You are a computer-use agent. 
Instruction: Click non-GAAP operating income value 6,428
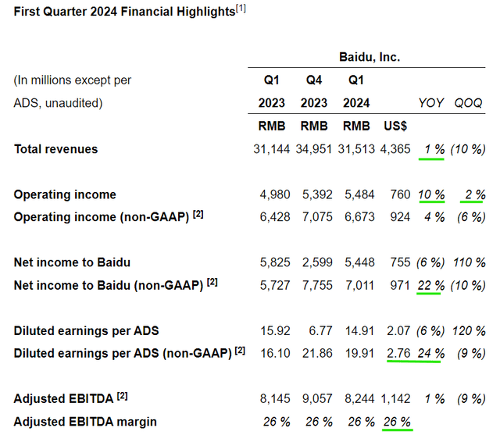click(x=275, y=217)
